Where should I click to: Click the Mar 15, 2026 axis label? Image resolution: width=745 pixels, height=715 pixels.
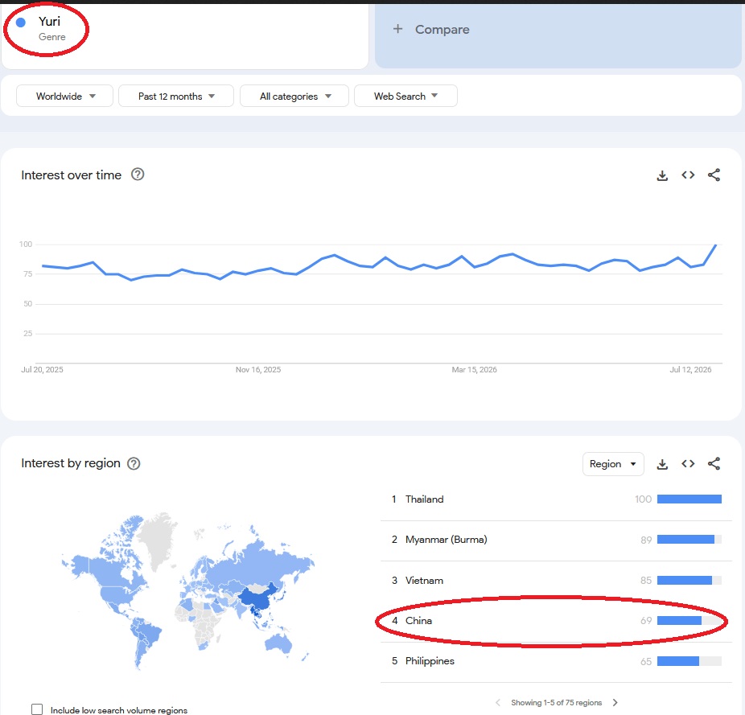click(x=474, y=370)
